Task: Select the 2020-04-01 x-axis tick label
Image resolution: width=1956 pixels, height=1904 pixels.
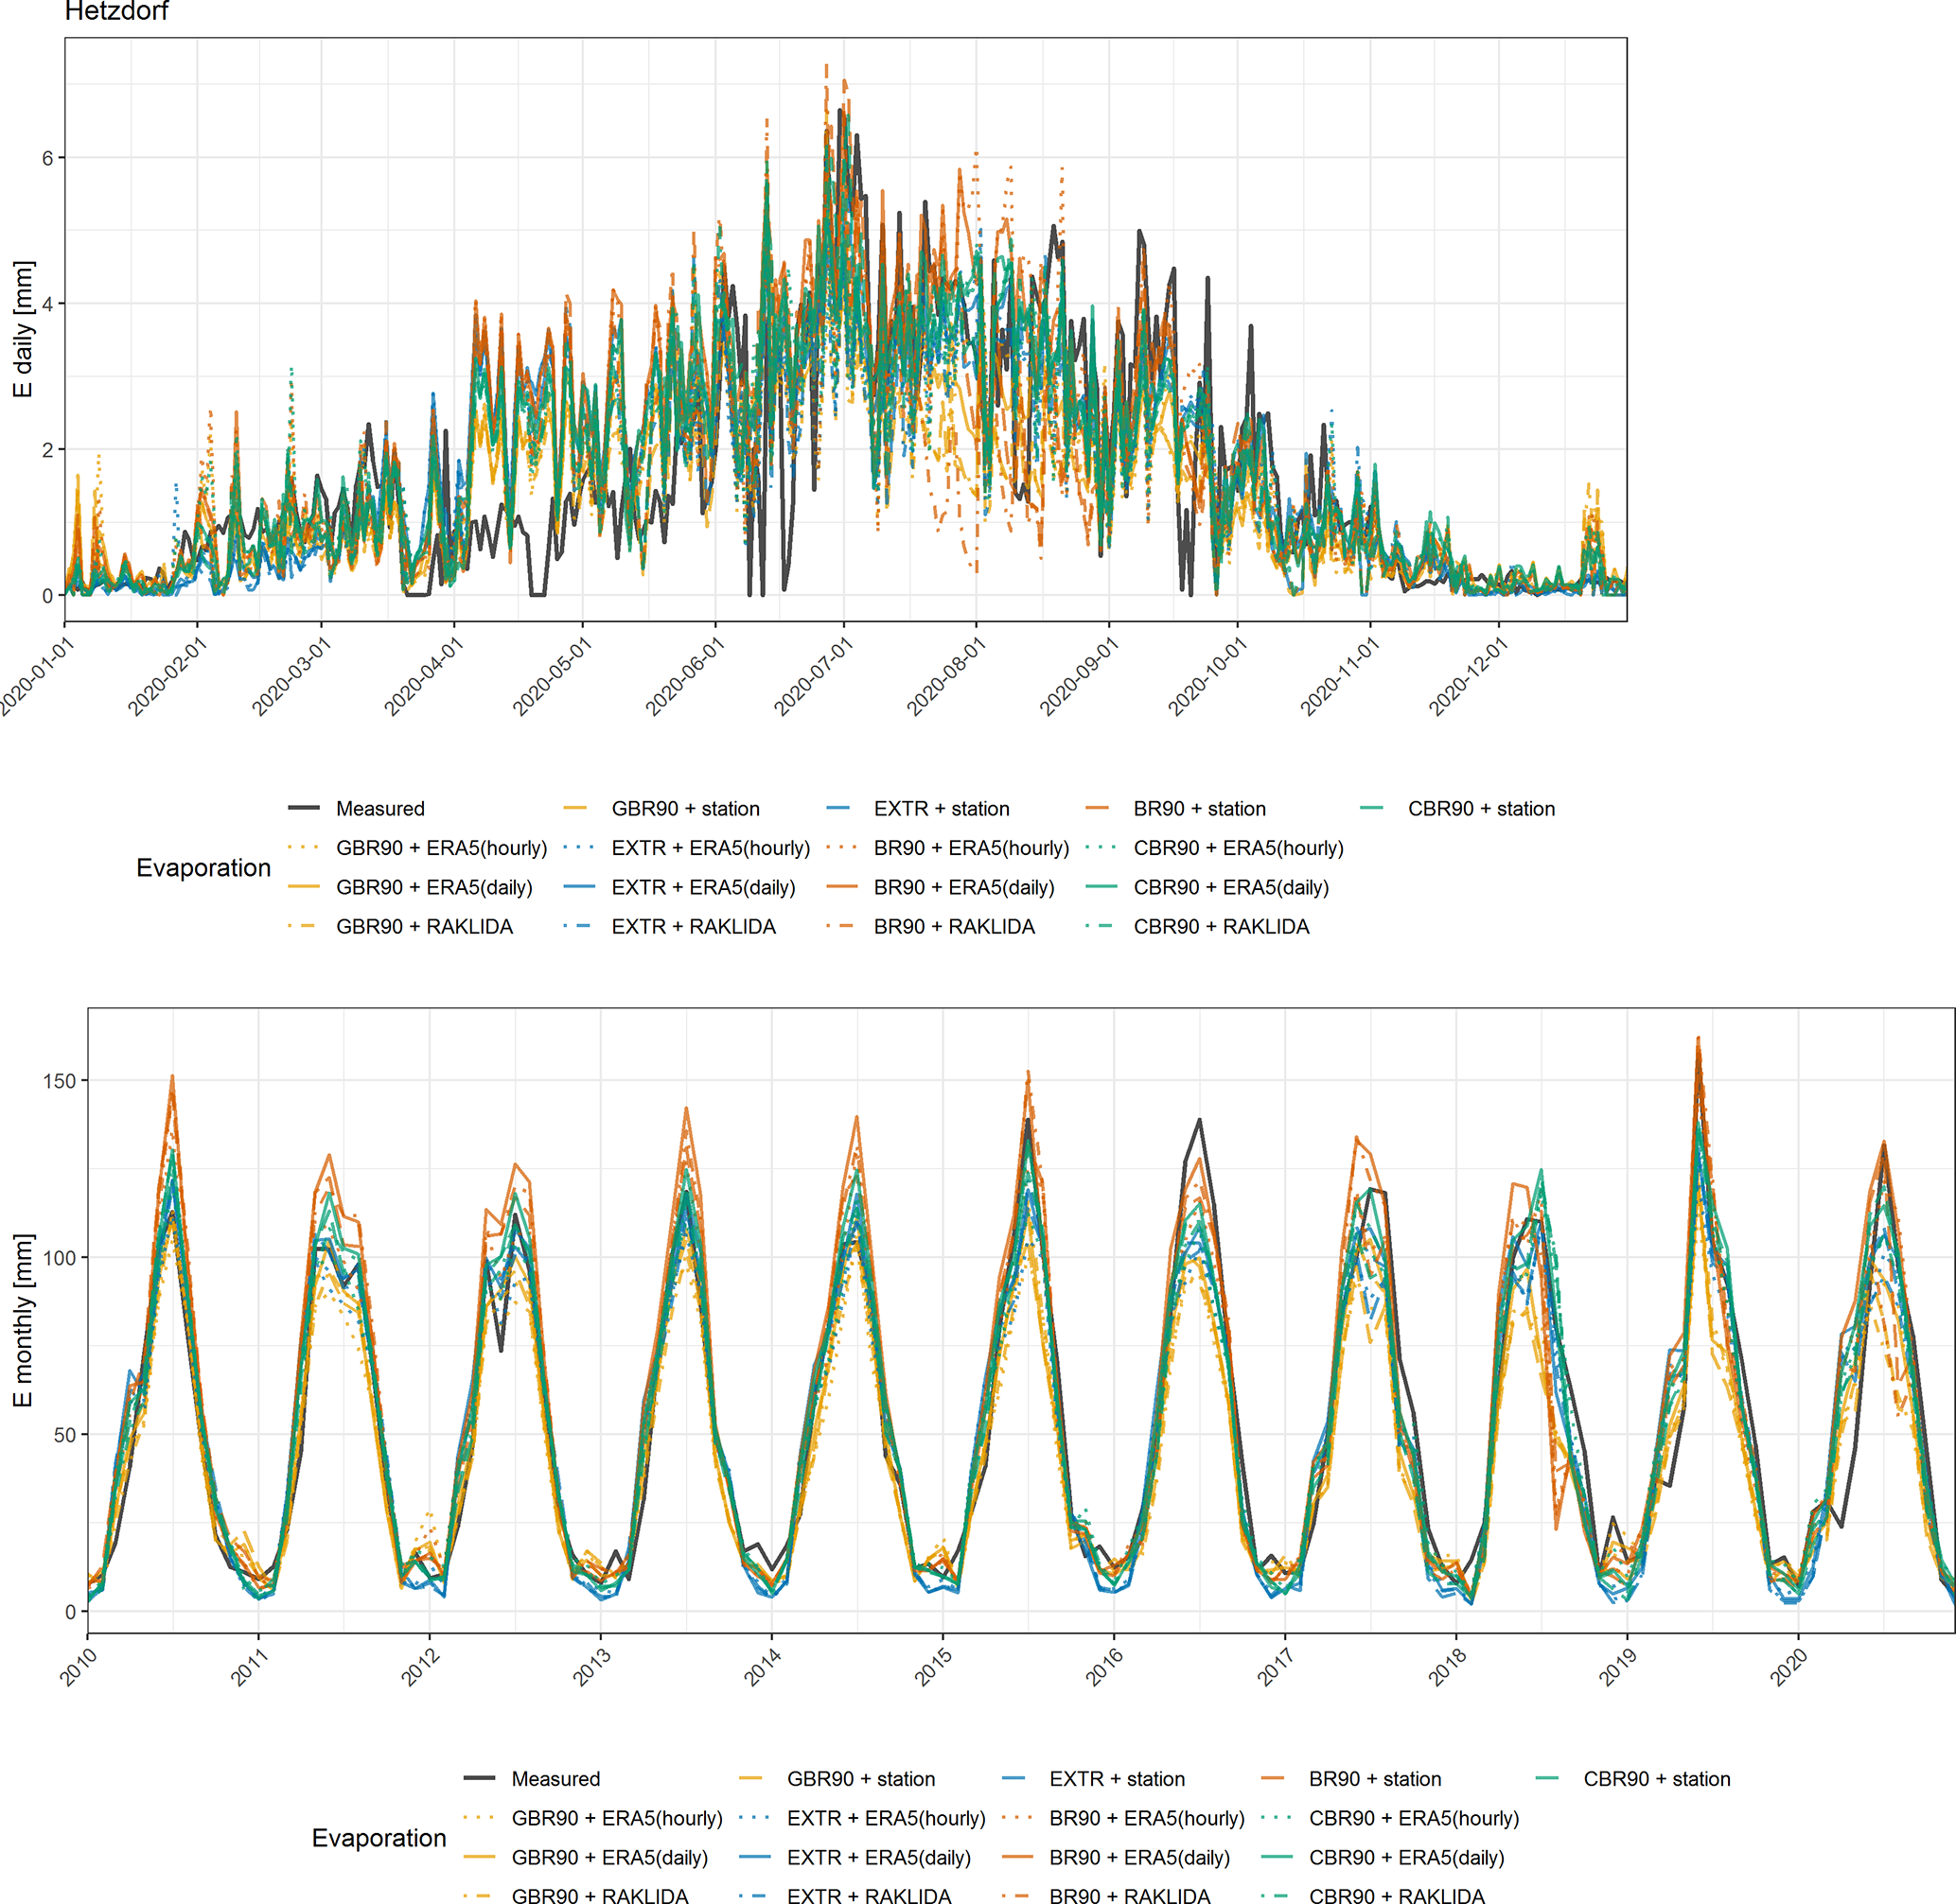Action: (x=422, y=677)
